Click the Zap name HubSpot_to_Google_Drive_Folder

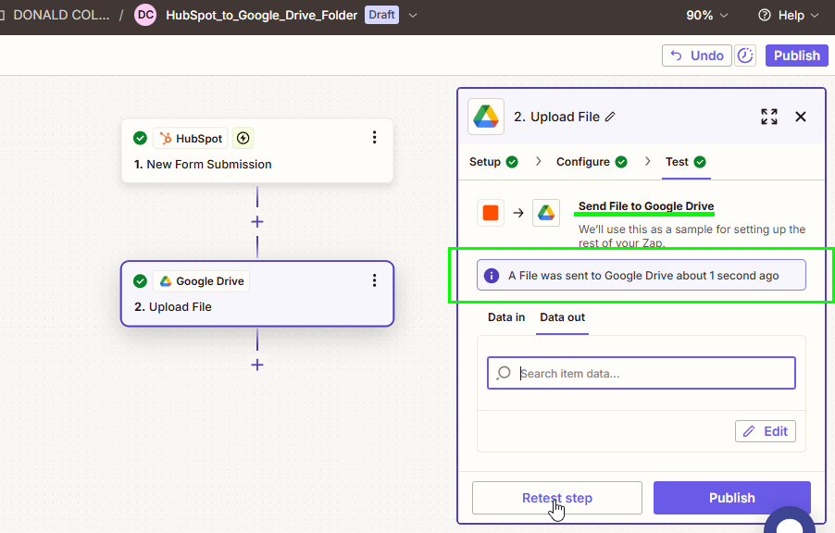(261, 16)
